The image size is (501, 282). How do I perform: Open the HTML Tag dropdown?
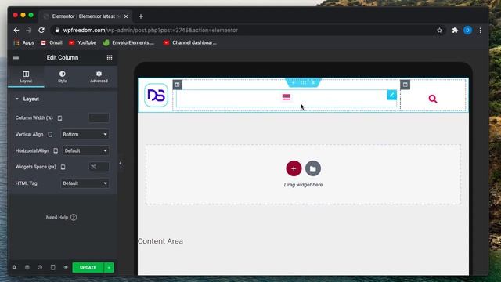(x=85, y=183)
